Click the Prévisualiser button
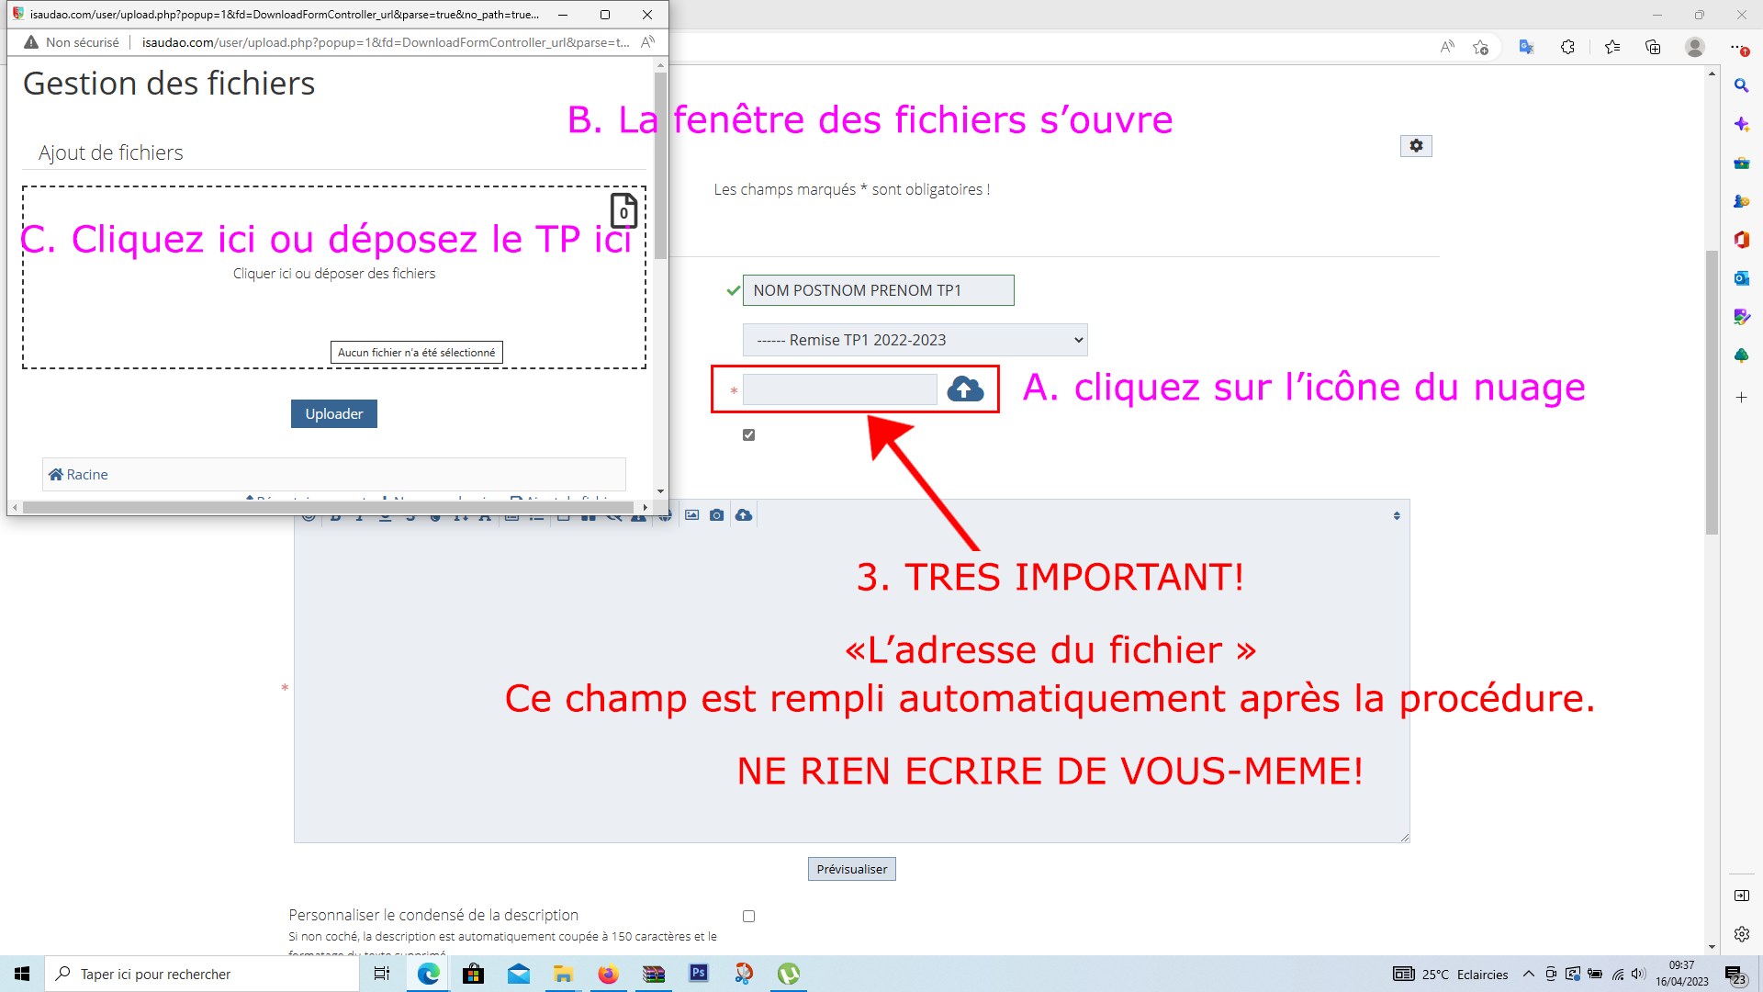The height and width of the screenshot is (992, 1763). pos(851,869)
